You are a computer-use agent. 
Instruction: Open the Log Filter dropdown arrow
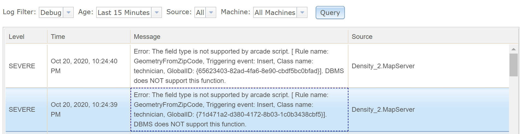pyautogui.click(x=69, y=13)
